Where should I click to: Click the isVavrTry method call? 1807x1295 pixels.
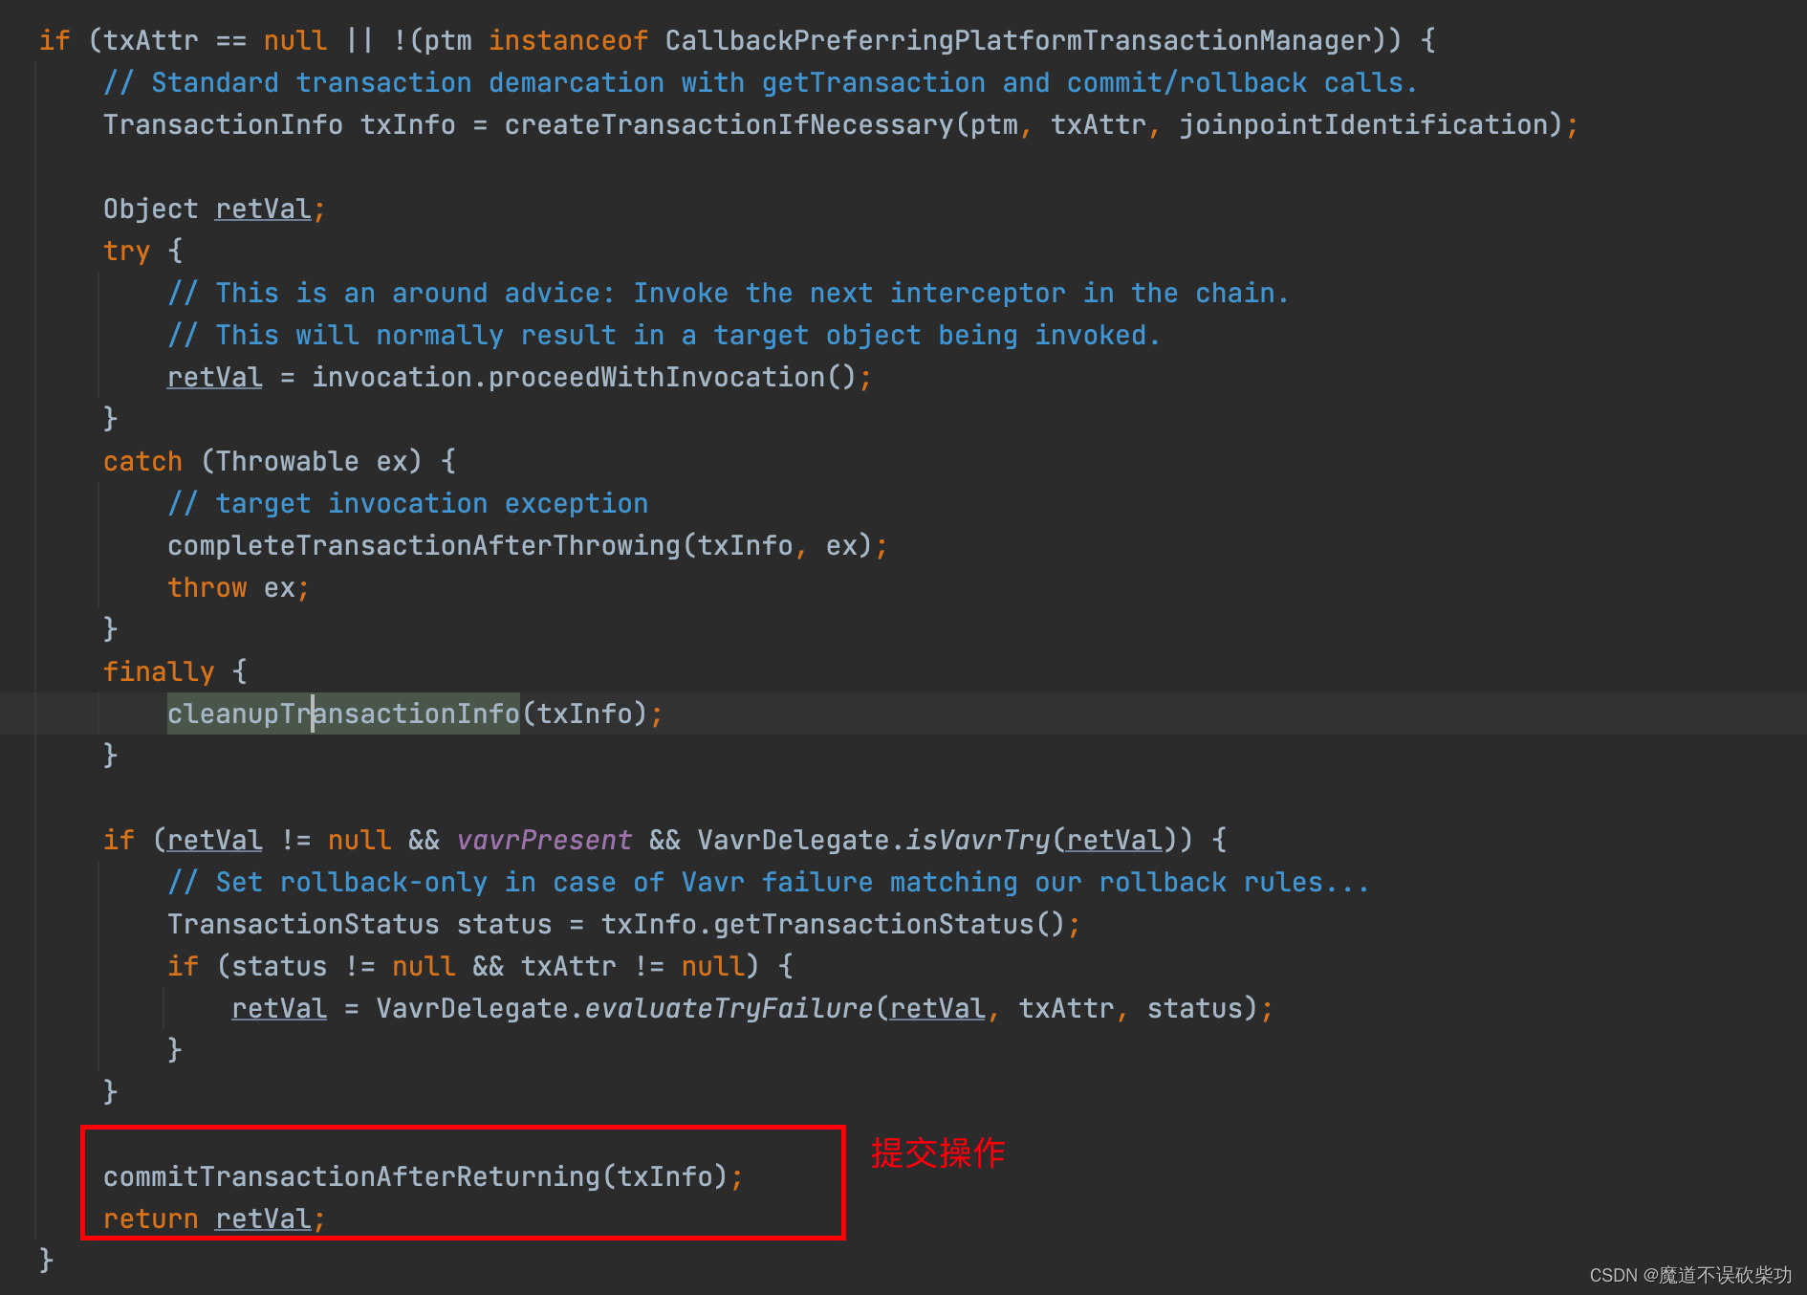pos(977,841)
